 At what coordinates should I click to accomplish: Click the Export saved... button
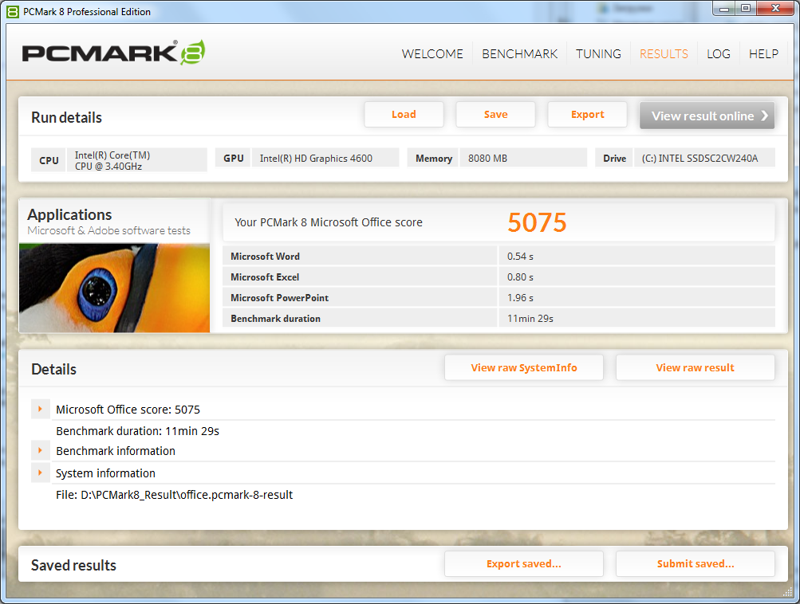[523, 563]
